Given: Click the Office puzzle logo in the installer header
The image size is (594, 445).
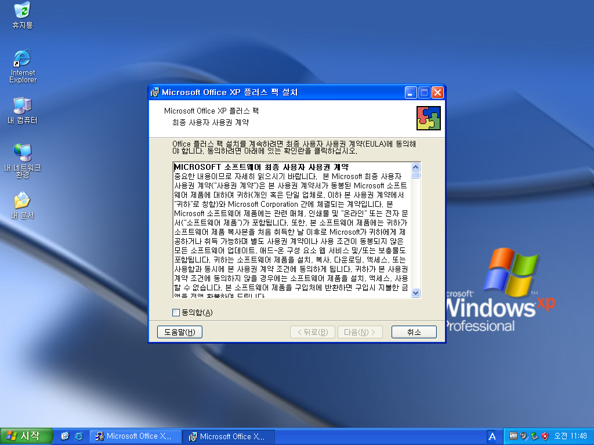Looking at the screenshot, I should pos(429,118).
